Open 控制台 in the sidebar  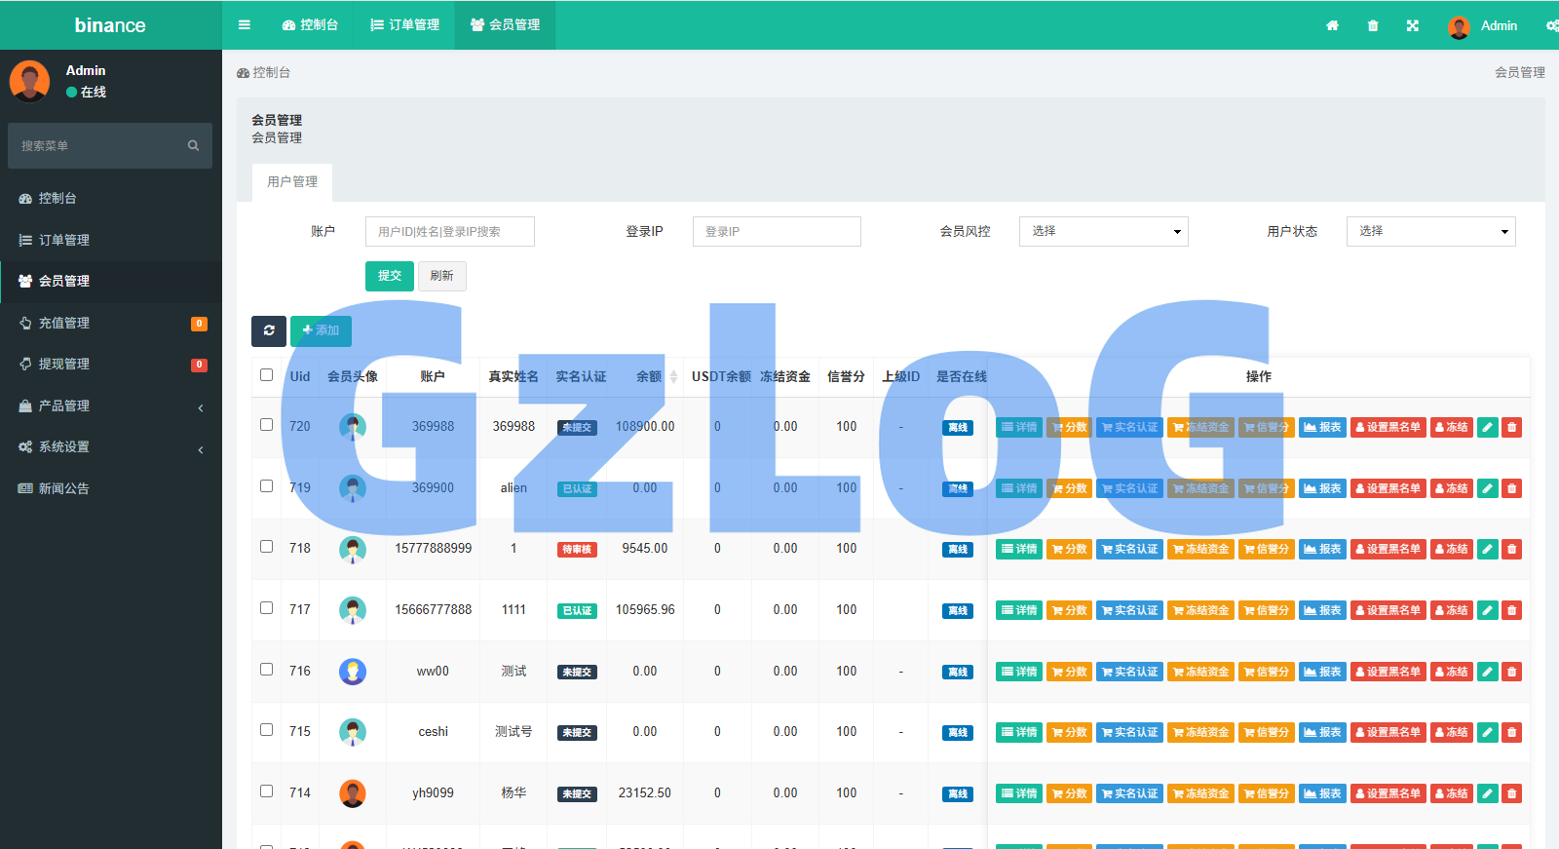pos(111,198)
